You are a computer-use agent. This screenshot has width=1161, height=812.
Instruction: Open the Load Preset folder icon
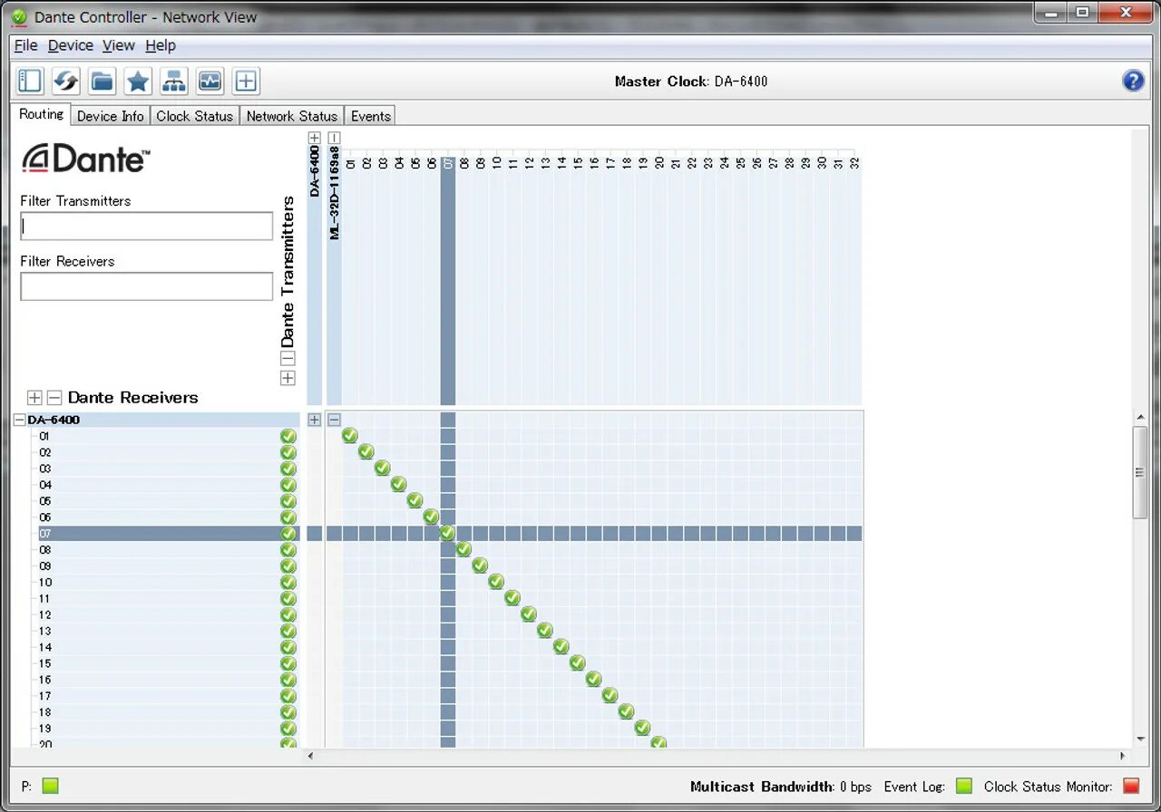click(102, 81)
